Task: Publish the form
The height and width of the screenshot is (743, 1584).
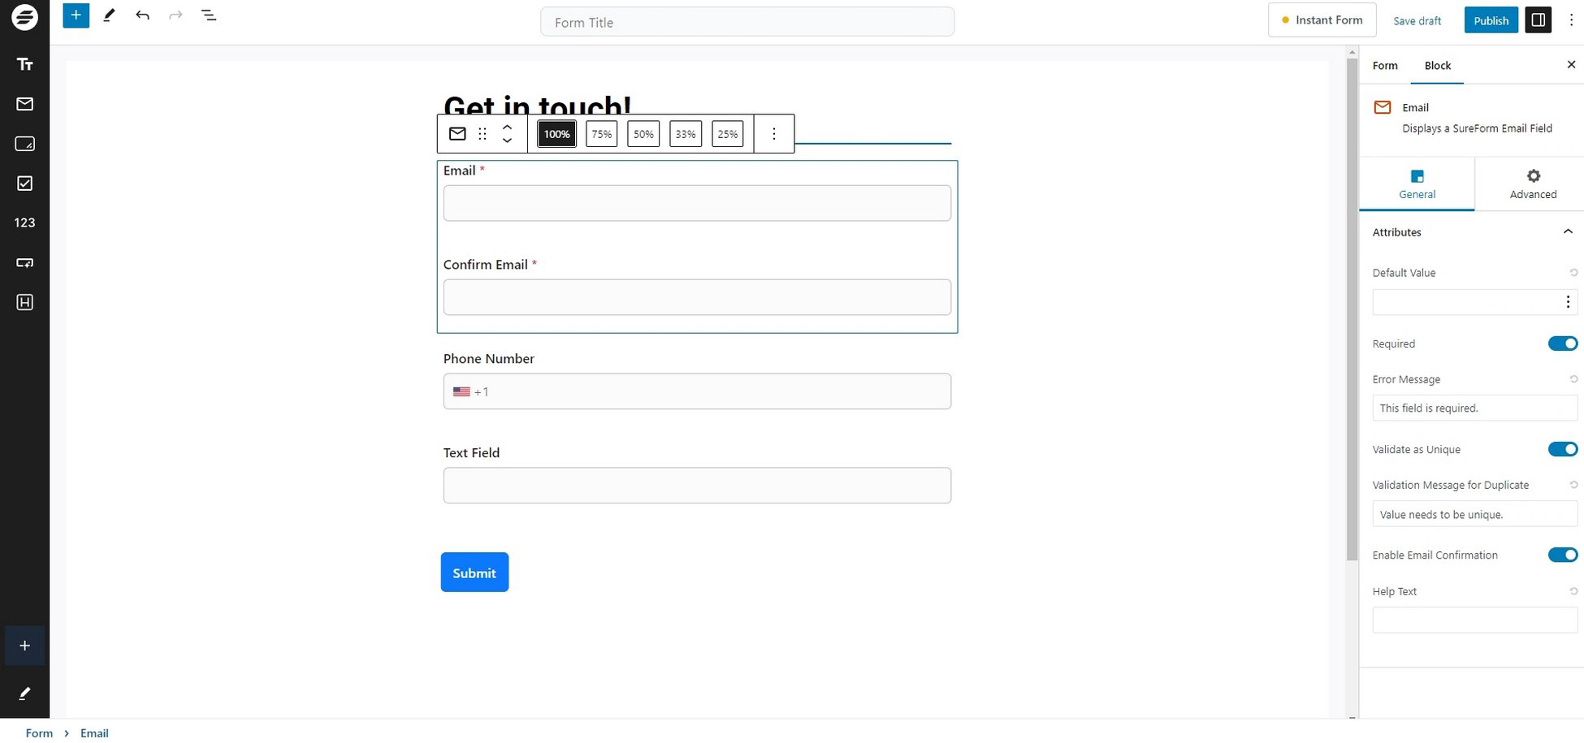Action: (1491, 20)
